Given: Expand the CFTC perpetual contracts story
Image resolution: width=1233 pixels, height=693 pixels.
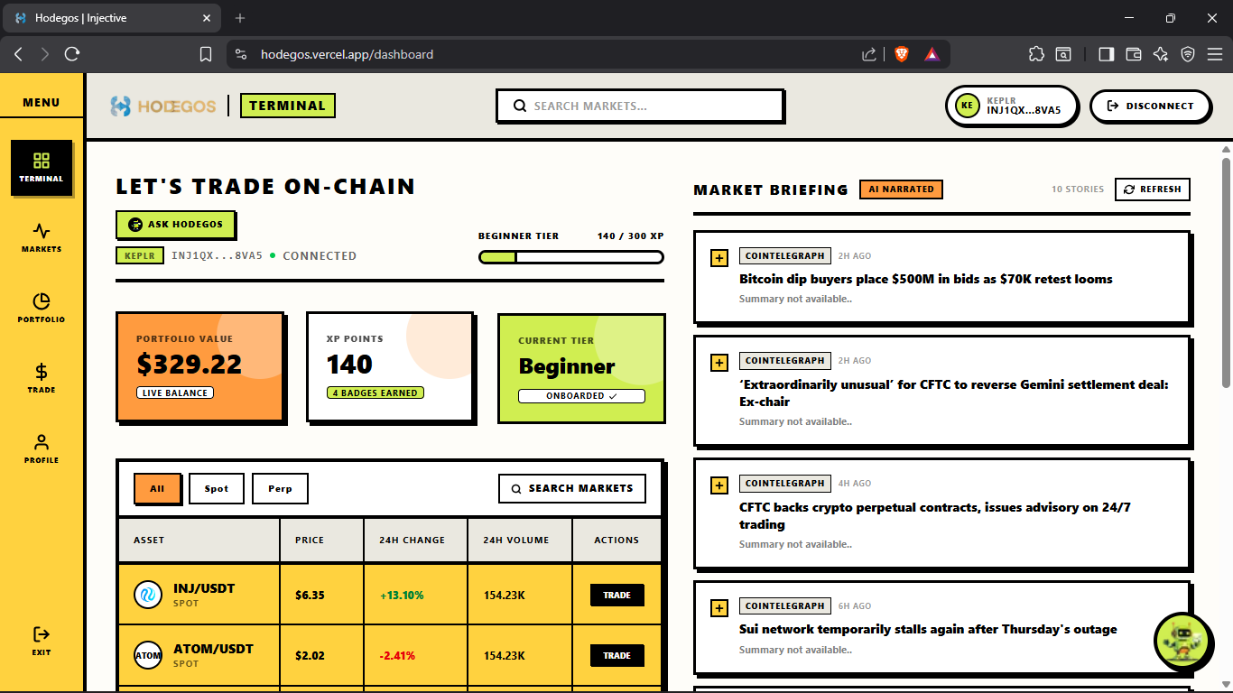Looking at the screenshot, I should coord(719,485).
